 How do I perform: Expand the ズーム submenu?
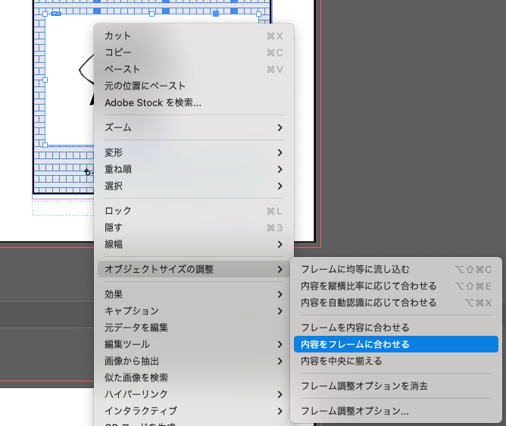point(194,127)
